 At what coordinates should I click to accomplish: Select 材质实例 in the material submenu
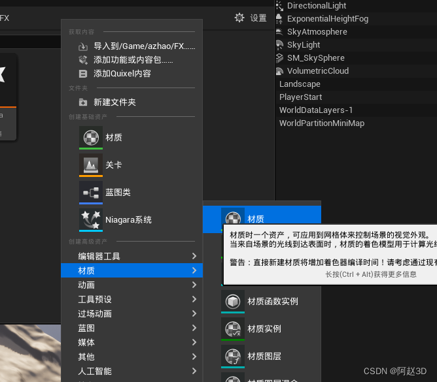(262, 329)
